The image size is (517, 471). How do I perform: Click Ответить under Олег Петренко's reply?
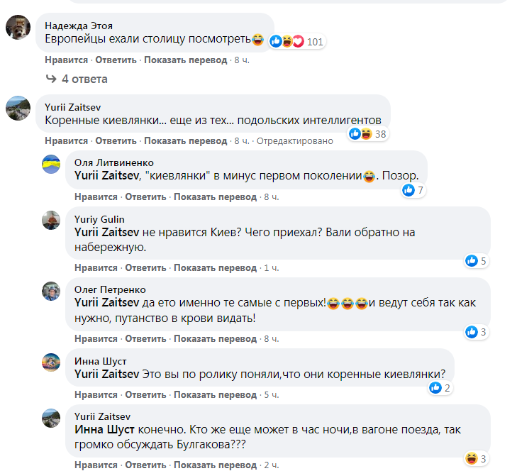[145, 338]
